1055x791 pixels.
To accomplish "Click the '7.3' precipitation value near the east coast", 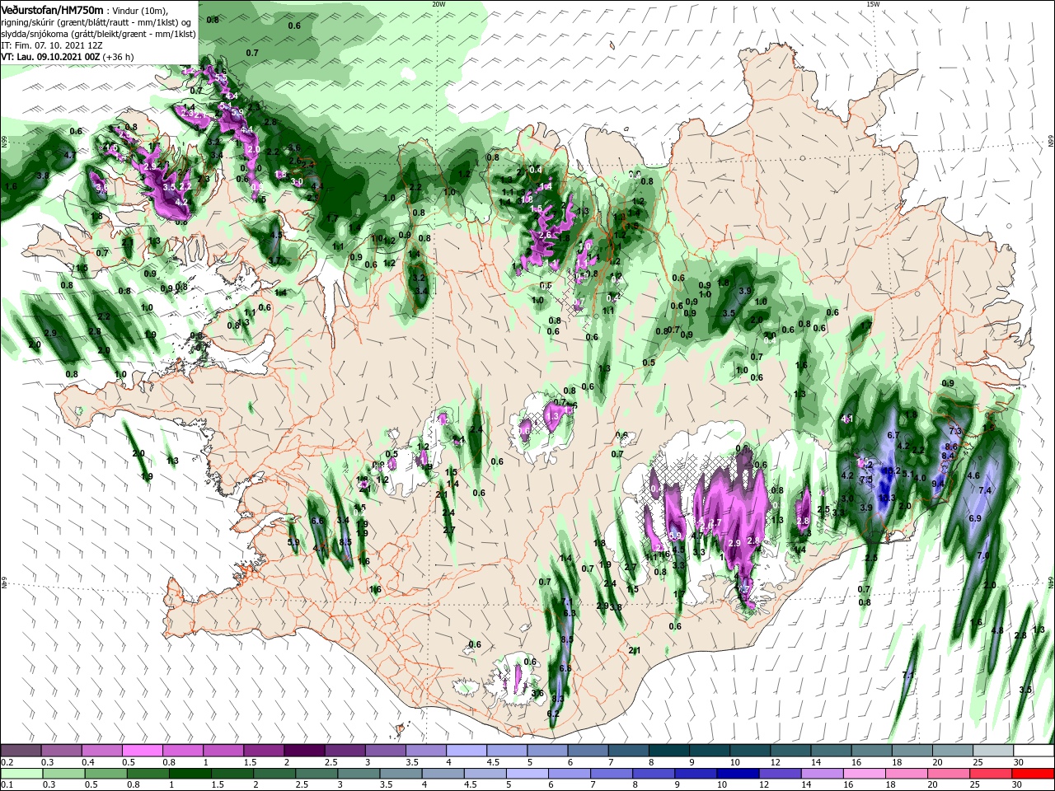I will coord(956,431).
